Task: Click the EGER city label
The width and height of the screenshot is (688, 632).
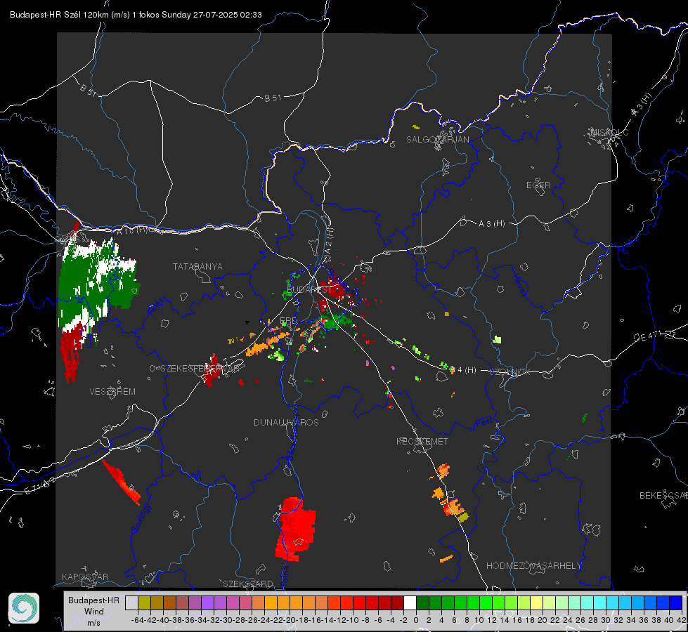Action: [538, 185]
